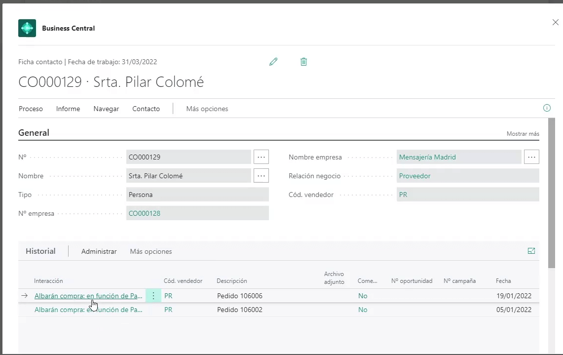Screen dimensions: 563x355
Task: Click the trash delete icon
Action: coord(303,62)
